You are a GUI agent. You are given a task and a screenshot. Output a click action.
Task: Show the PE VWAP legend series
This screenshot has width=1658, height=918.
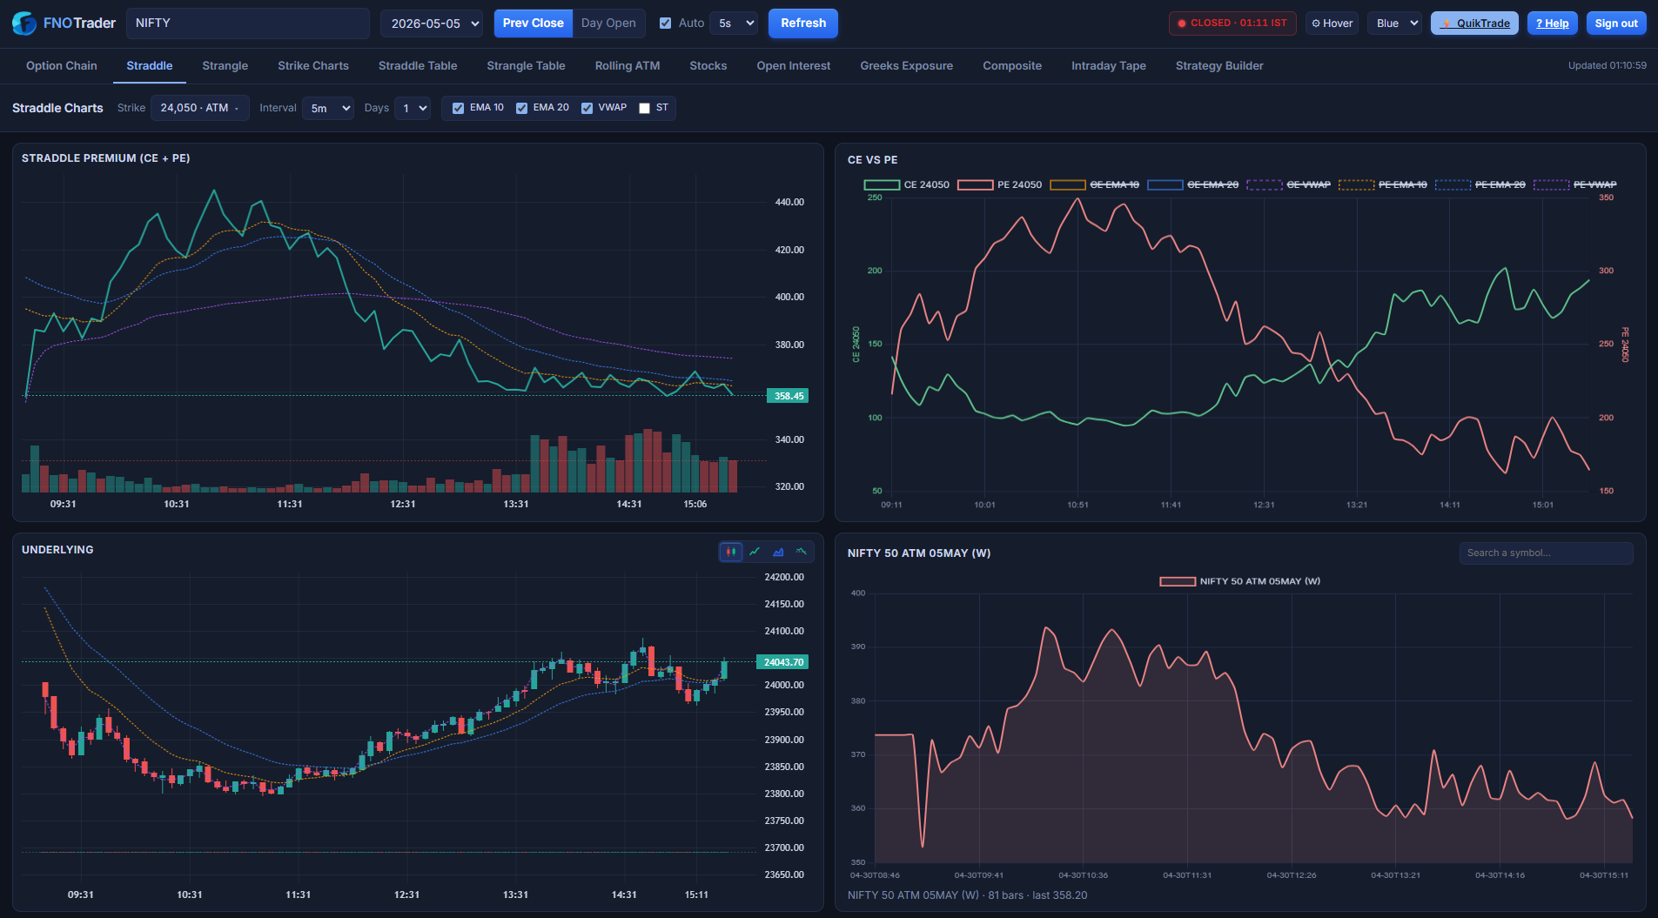tap(1574, 184)
